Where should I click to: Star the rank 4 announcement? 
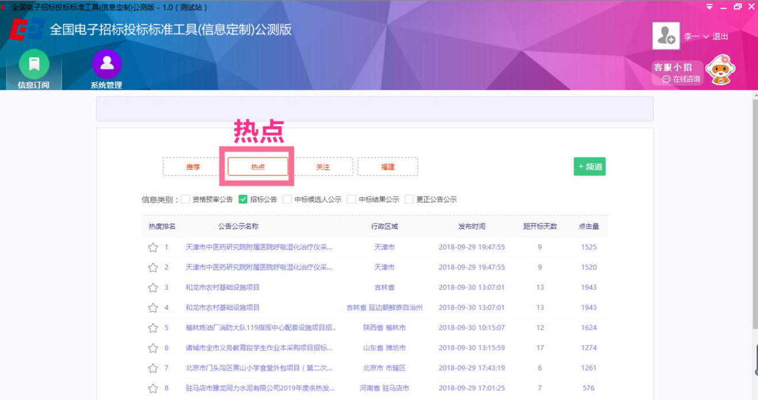tap(153, 307)
